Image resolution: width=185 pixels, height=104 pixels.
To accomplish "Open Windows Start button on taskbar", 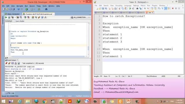I will 3,101.
